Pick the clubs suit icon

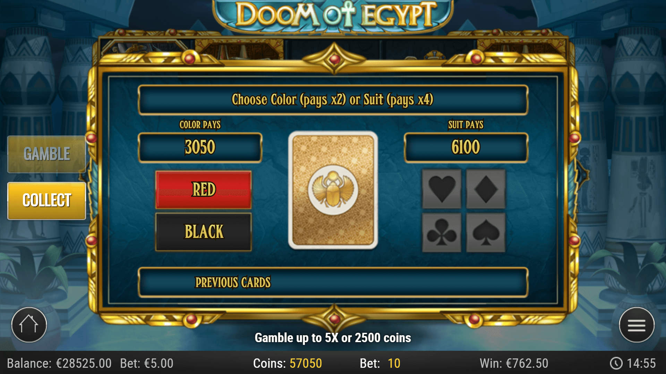coord(442,233)
